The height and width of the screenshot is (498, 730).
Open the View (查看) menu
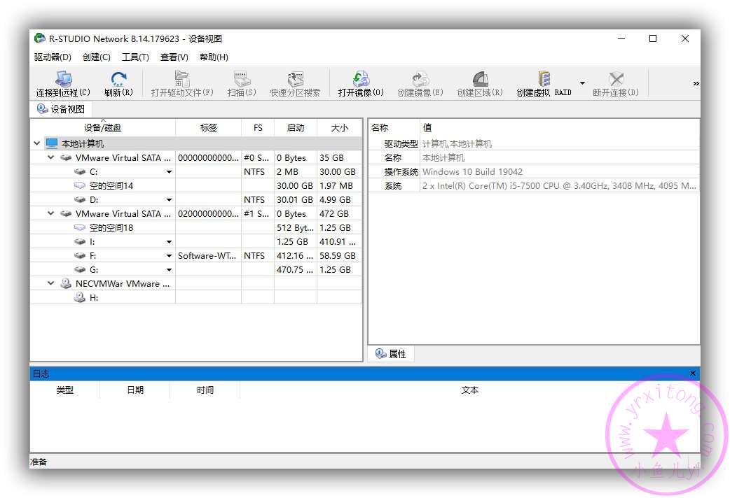tap(174, 57)
